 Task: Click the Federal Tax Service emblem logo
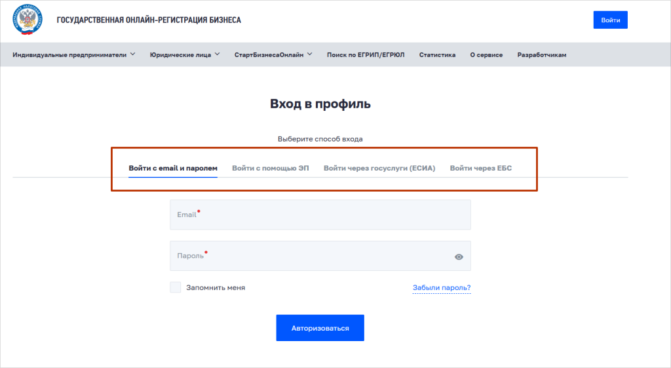coord(28,20)
